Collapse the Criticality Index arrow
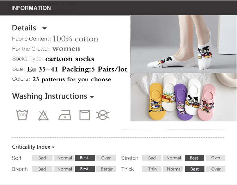This screenshot has width=237, height=185. tap(53, 147)
